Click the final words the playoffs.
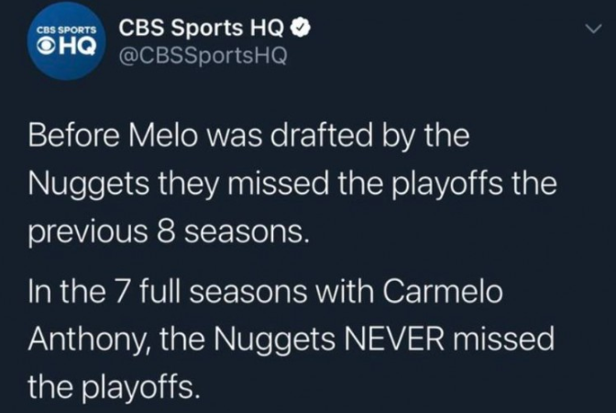The height and width of the screenshot is (413, 616). (111, 388)
